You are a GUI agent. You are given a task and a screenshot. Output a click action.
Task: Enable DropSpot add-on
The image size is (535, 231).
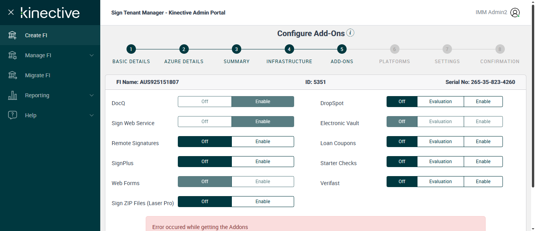tap(483, 102)
